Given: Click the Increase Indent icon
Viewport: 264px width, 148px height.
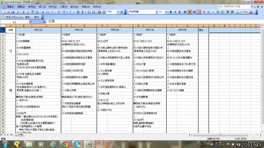Looking at the screenshot, I should tap(232, 12).
